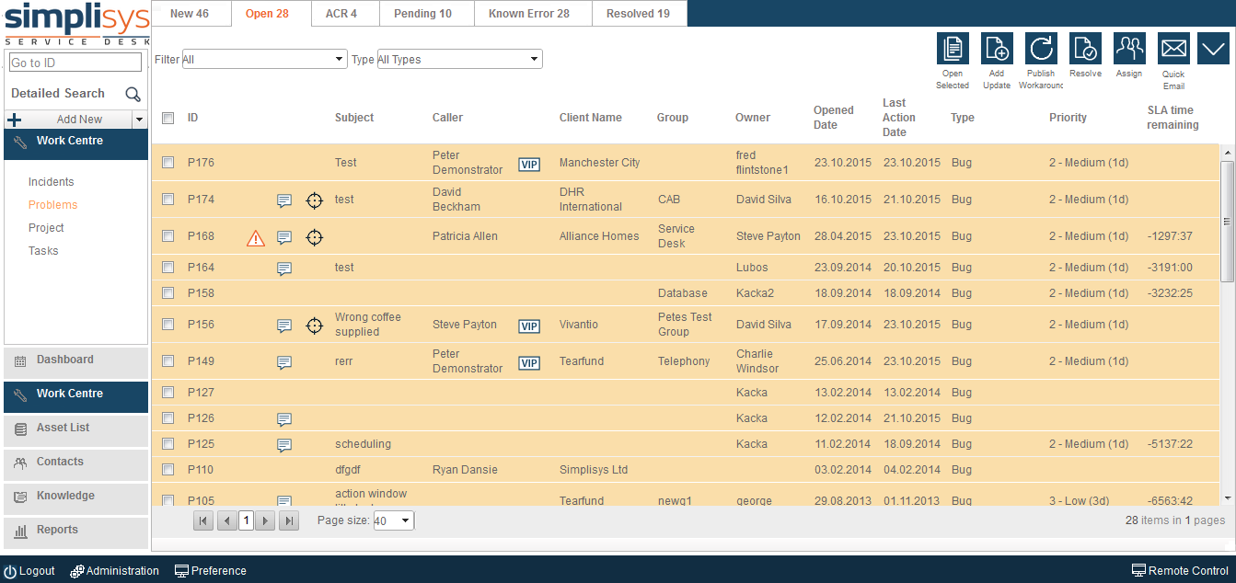Check the checkbox for problem P176
Viewport: 1236px width, 583px height.
click(167, 162)
